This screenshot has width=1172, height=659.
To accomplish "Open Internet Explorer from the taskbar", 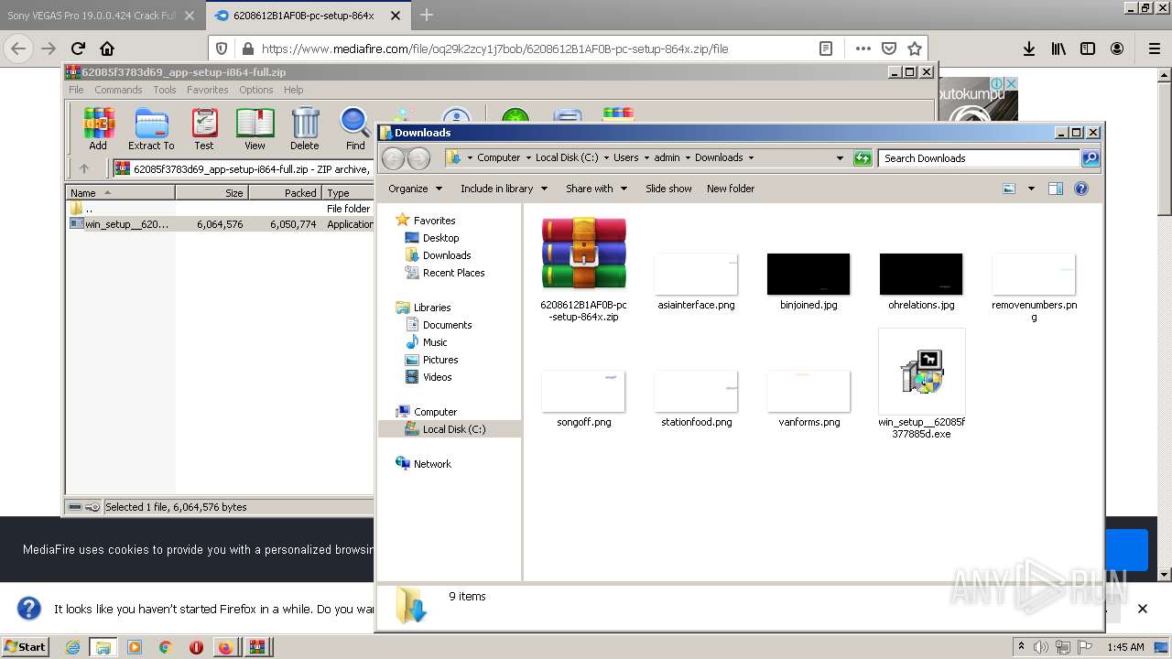I will [72, 647].
